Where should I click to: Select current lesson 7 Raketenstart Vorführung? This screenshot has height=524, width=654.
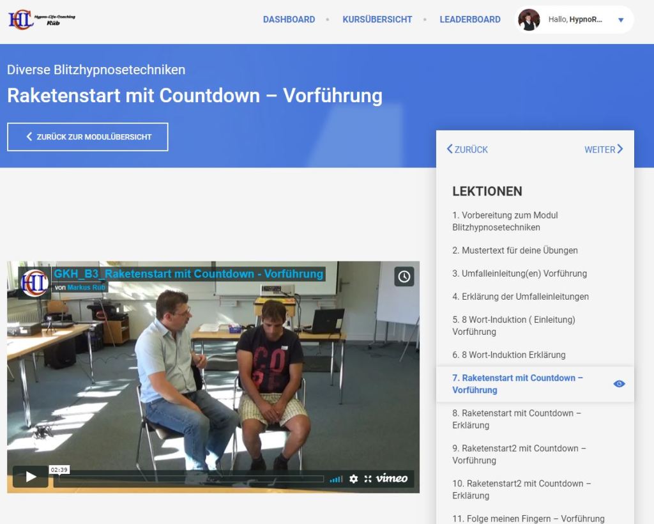click(517, 384)
